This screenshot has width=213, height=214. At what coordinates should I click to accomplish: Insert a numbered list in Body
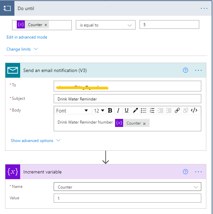pos(152,111)
